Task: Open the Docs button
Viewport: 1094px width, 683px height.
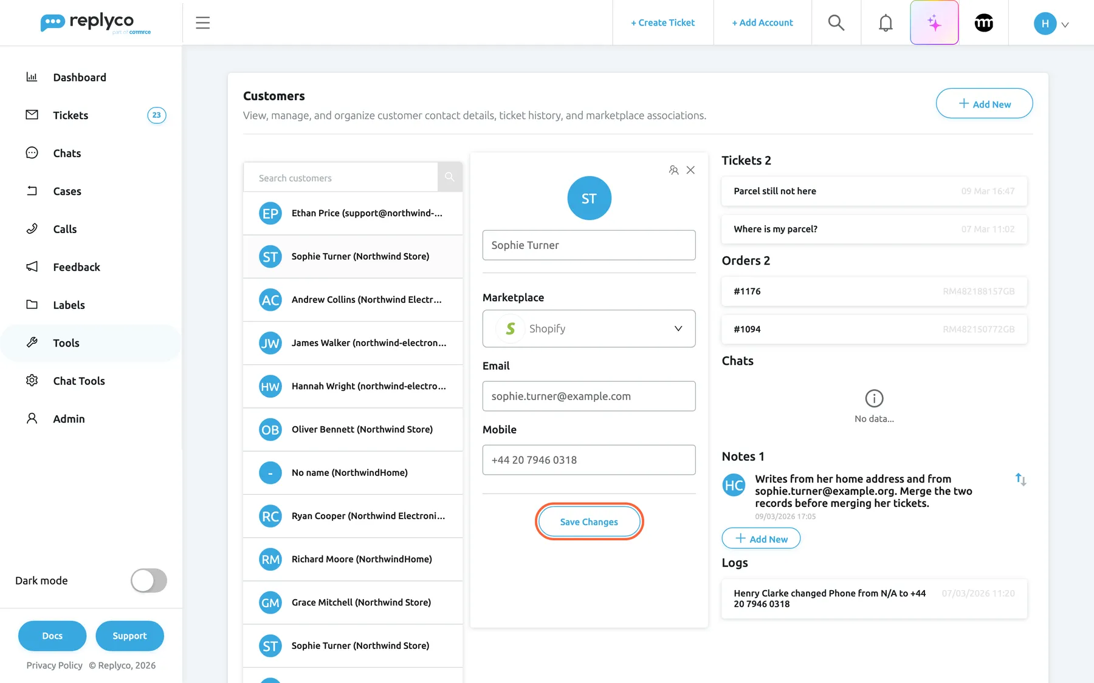Action: pyautogui.click(x=52, y=636)
